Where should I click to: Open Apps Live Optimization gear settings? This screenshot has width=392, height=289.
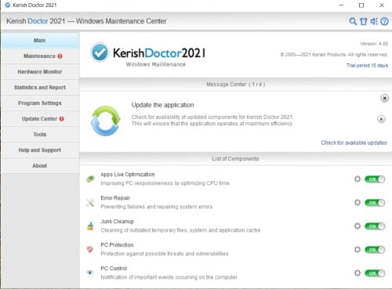tap(358, 179)
